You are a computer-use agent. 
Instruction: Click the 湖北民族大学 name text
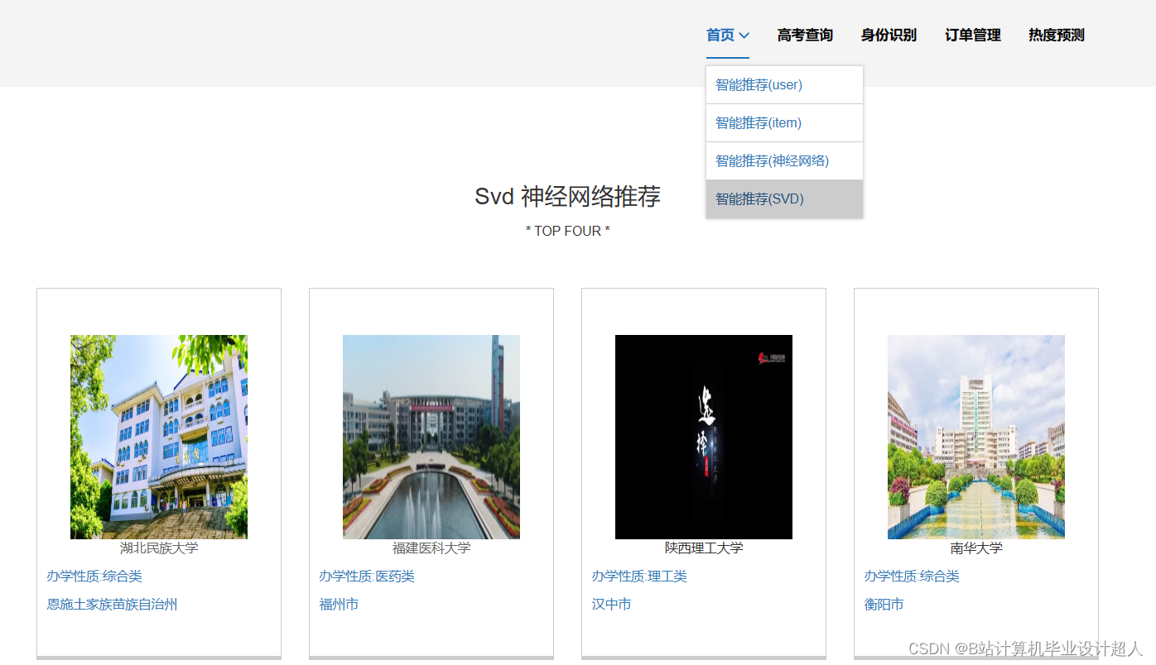159,548
